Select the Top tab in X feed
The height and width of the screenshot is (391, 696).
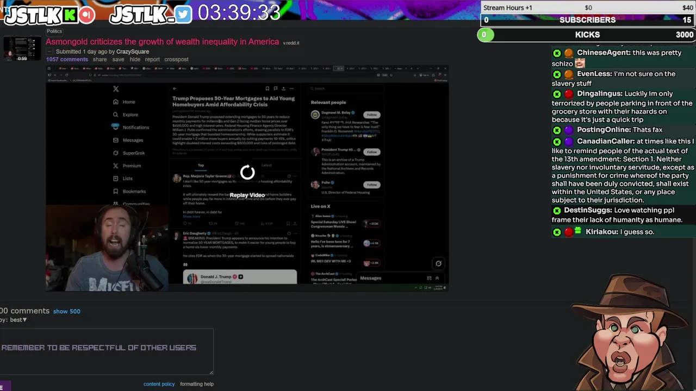click(x=201, y=165)
